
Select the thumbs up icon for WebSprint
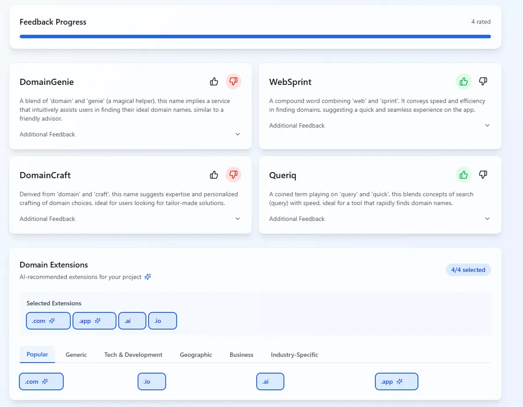point(463,81)
